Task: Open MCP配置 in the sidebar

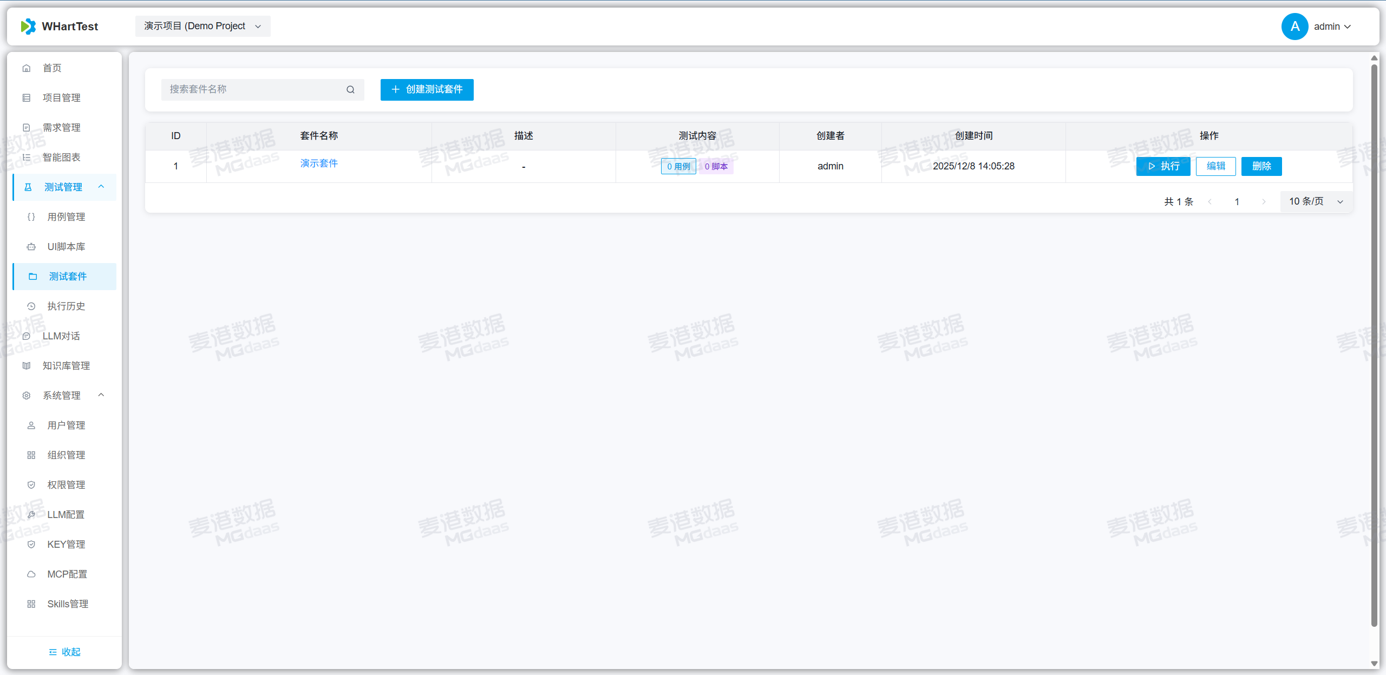Action: (67, 574)
